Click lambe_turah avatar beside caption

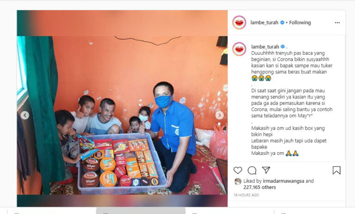pyautogui.click(x=239, y=49)
